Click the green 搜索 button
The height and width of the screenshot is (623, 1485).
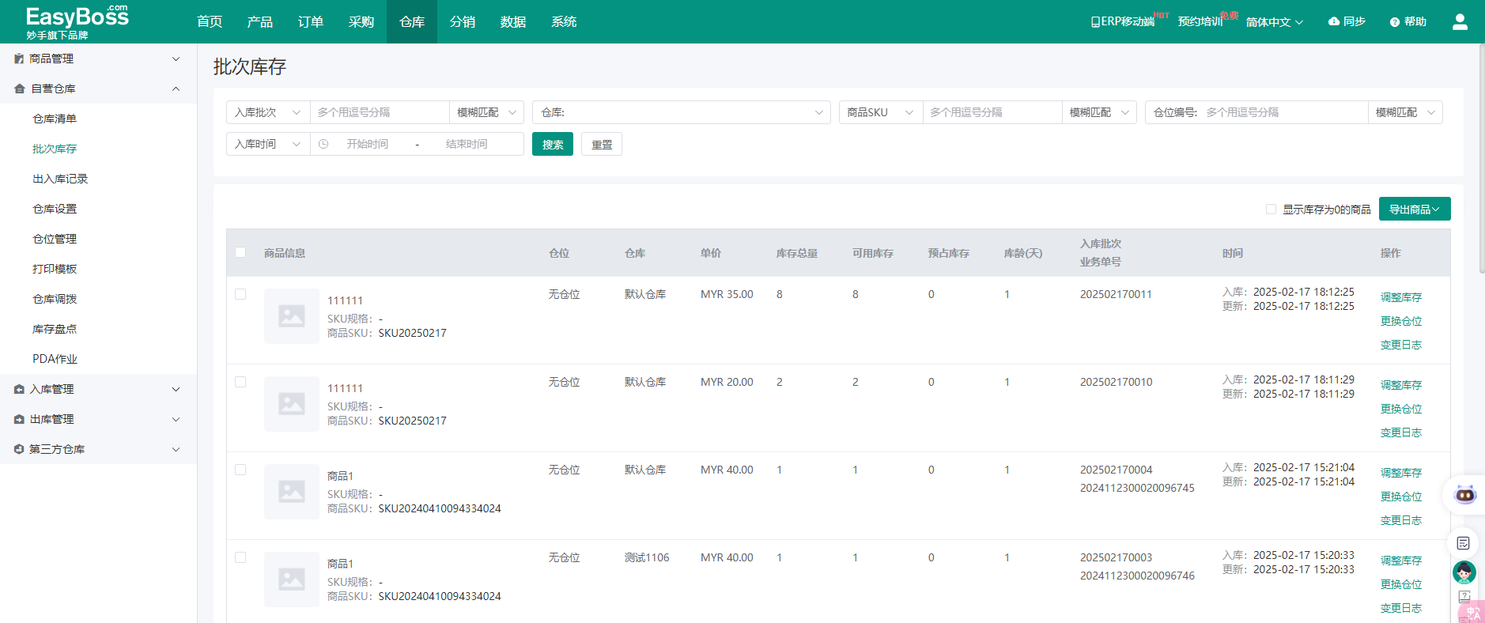pos(553,144)
